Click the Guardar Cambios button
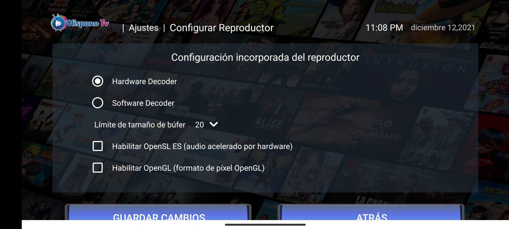 pos(158,212)
